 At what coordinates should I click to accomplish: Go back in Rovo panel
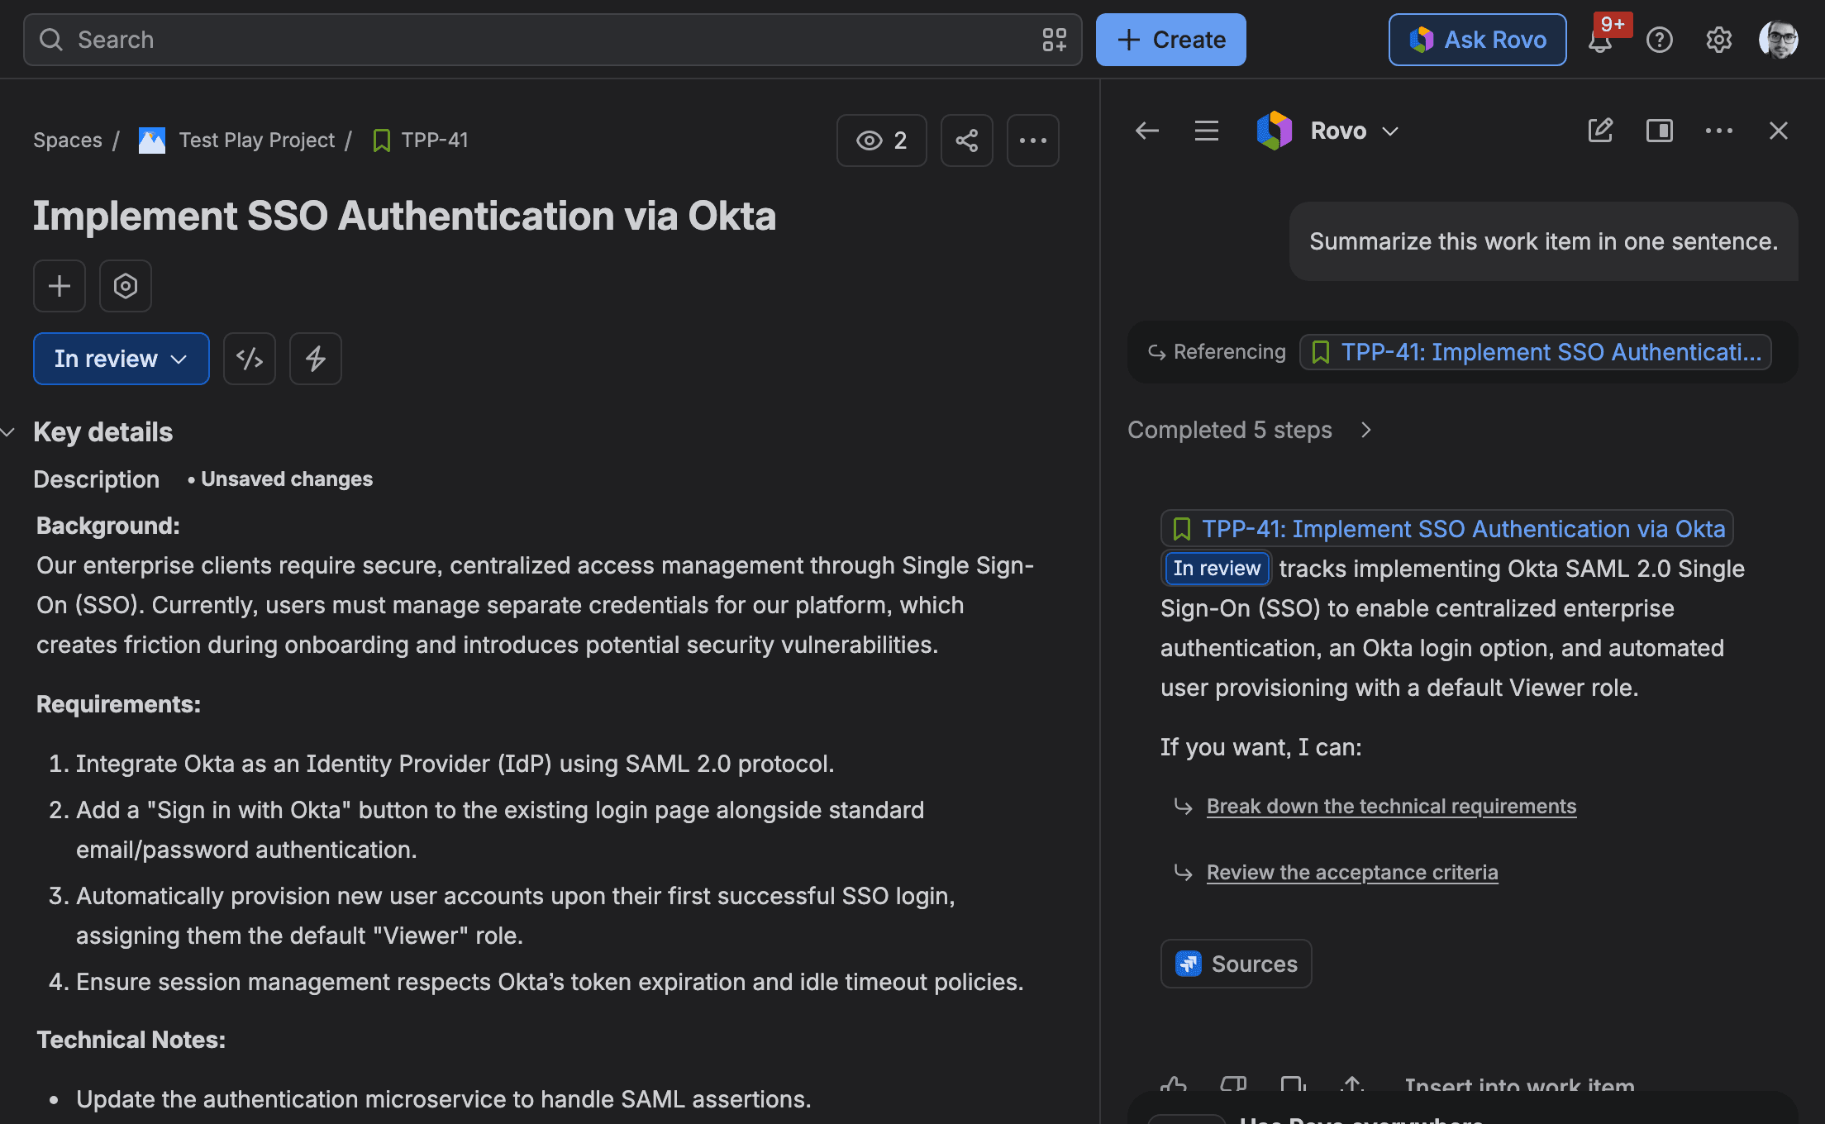1147,131
